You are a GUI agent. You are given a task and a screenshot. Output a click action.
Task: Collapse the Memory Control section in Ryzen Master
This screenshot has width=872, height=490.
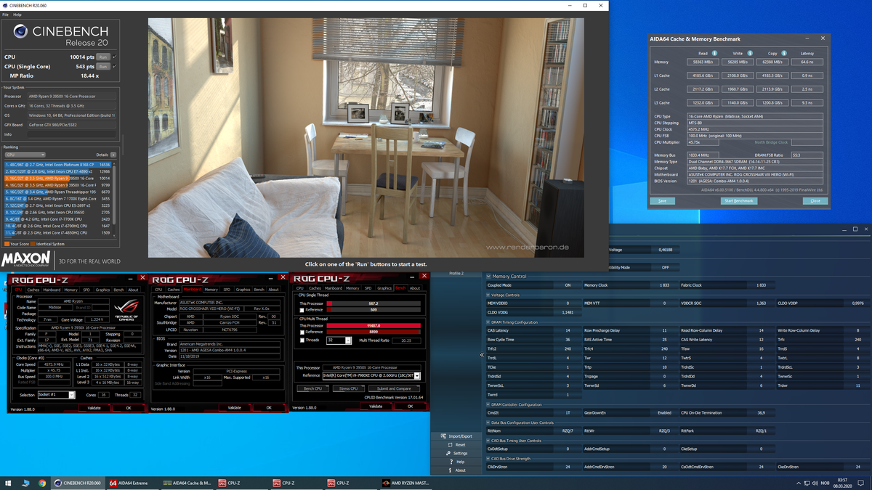[488, 277]
